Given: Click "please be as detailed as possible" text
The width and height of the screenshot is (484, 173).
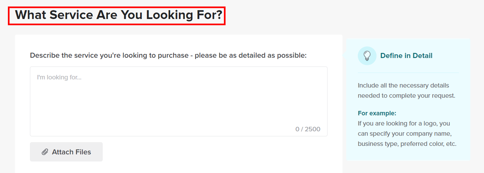Looking at the screenshot, I should (250, 55).
